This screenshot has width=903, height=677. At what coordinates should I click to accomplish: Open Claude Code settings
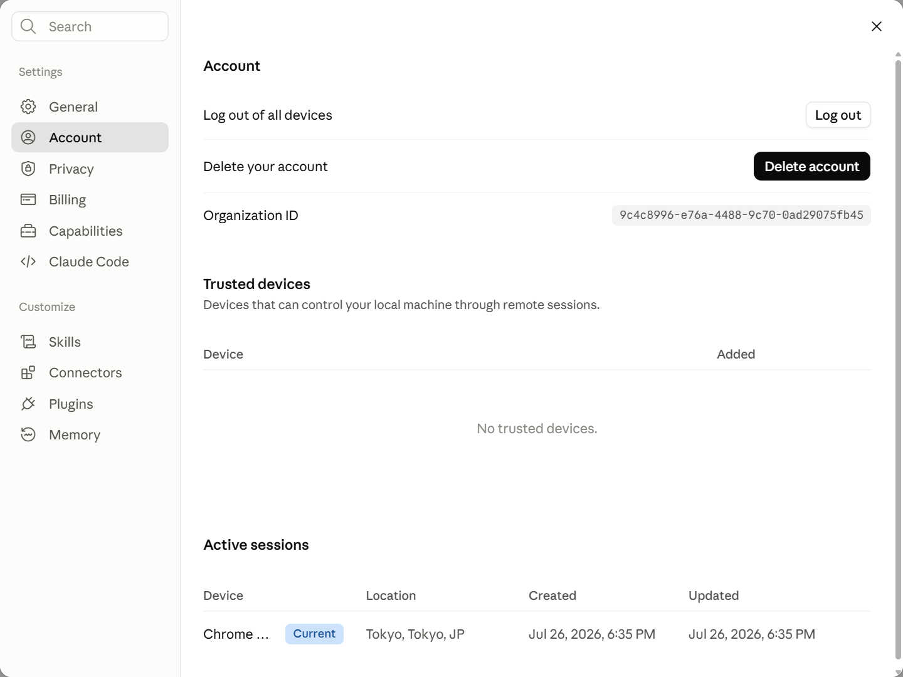coord(90,261)
